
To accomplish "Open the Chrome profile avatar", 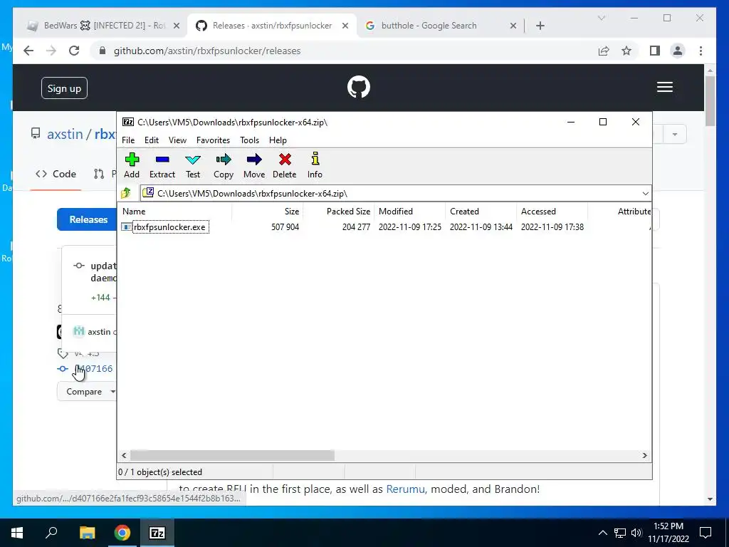I will pyautogui.click(x=678, y=51).
